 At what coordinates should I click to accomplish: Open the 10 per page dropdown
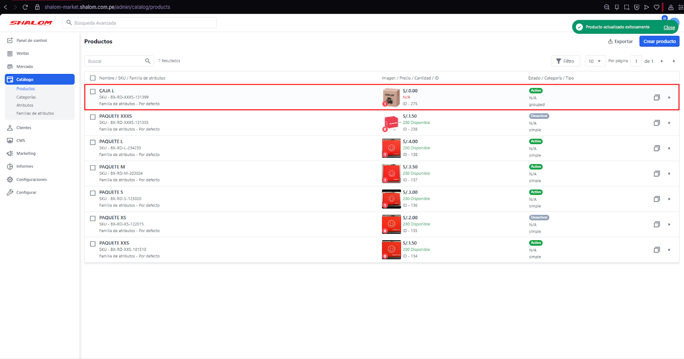click(x=595, y=61)
